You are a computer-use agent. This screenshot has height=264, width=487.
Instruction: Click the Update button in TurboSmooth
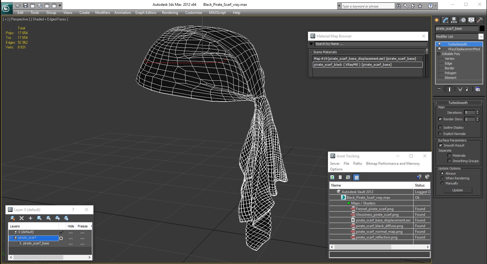click(458, 190)
